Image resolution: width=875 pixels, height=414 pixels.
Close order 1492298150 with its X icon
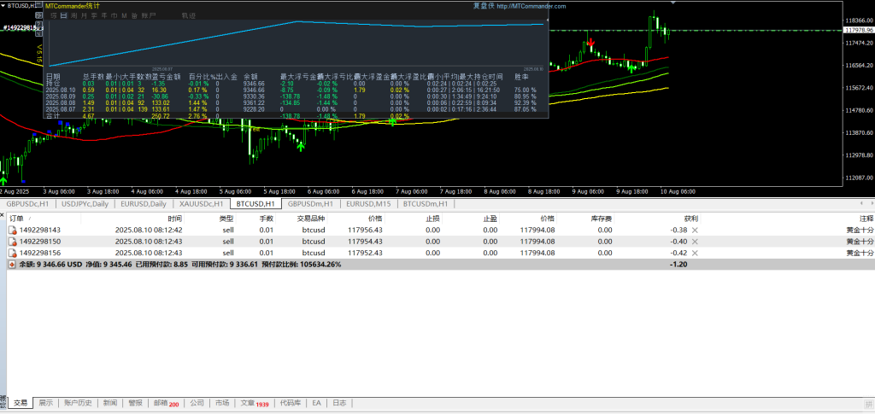point(695,242)
